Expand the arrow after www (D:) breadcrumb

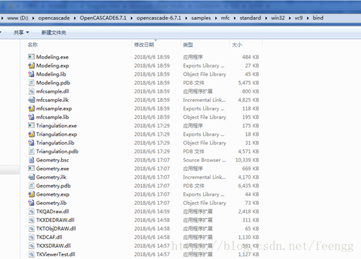pyautogui.click(x=33, y=18)
